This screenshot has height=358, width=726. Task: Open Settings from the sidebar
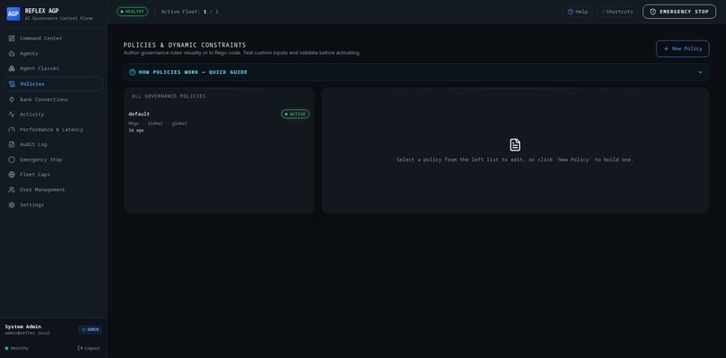click(53, 205)
